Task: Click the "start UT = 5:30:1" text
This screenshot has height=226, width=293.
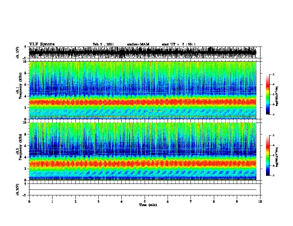Action: (179, 44)
